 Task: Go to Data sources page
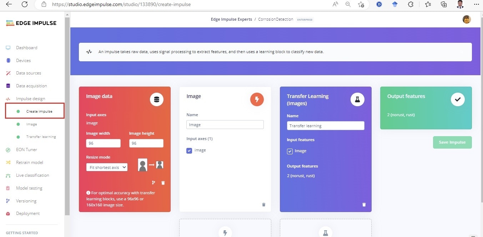(x=29, y=73)
